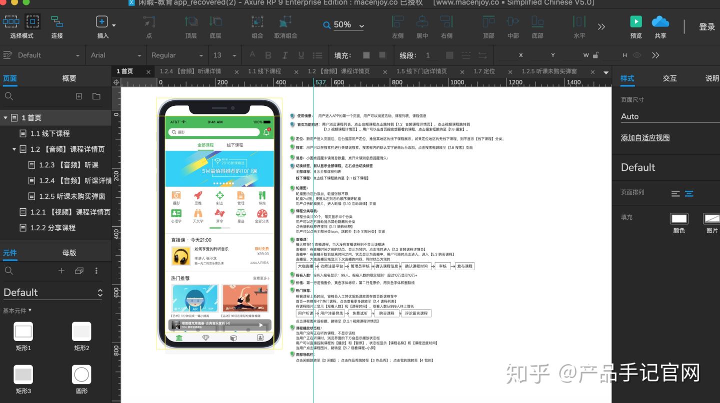Open the 插入 (Insert) tool
720x403 pixels.
tap(101, 22)
